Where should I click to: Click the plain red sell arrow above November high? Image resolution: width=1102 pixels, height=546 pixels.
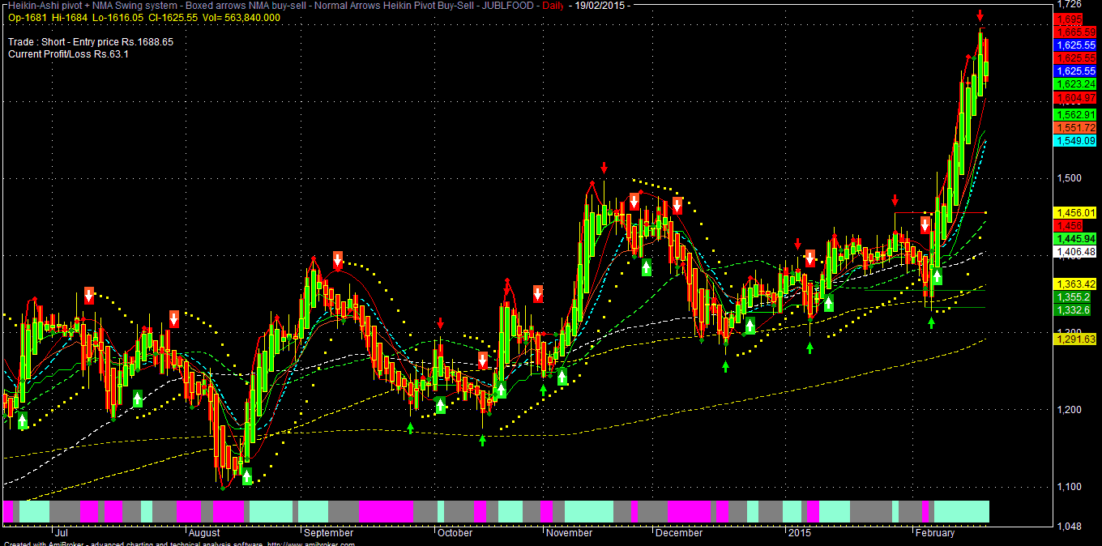(604, 168)
